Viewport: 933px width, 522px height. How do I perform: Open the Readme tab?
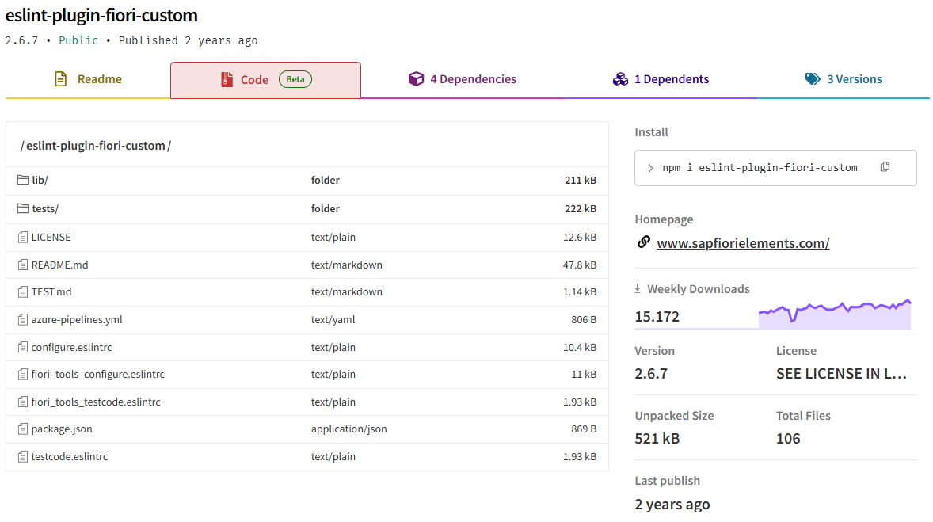point(88,79)
